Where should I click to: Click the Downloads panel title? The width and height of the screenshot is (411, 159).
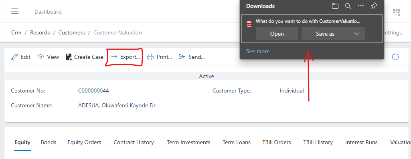click(x=260, y=6)
